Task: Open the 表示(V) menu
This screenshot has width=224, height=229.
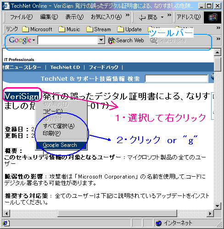Action: point(74,17)
